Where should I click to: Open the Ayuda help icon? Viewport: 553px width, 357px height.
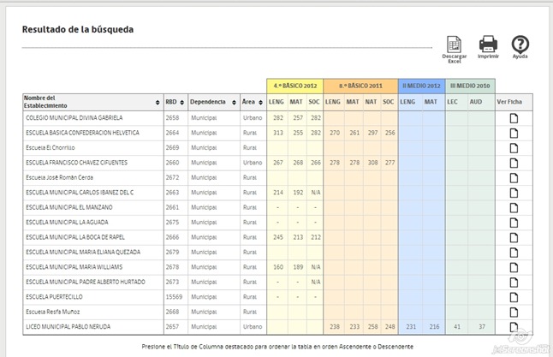tap(520, 45)
